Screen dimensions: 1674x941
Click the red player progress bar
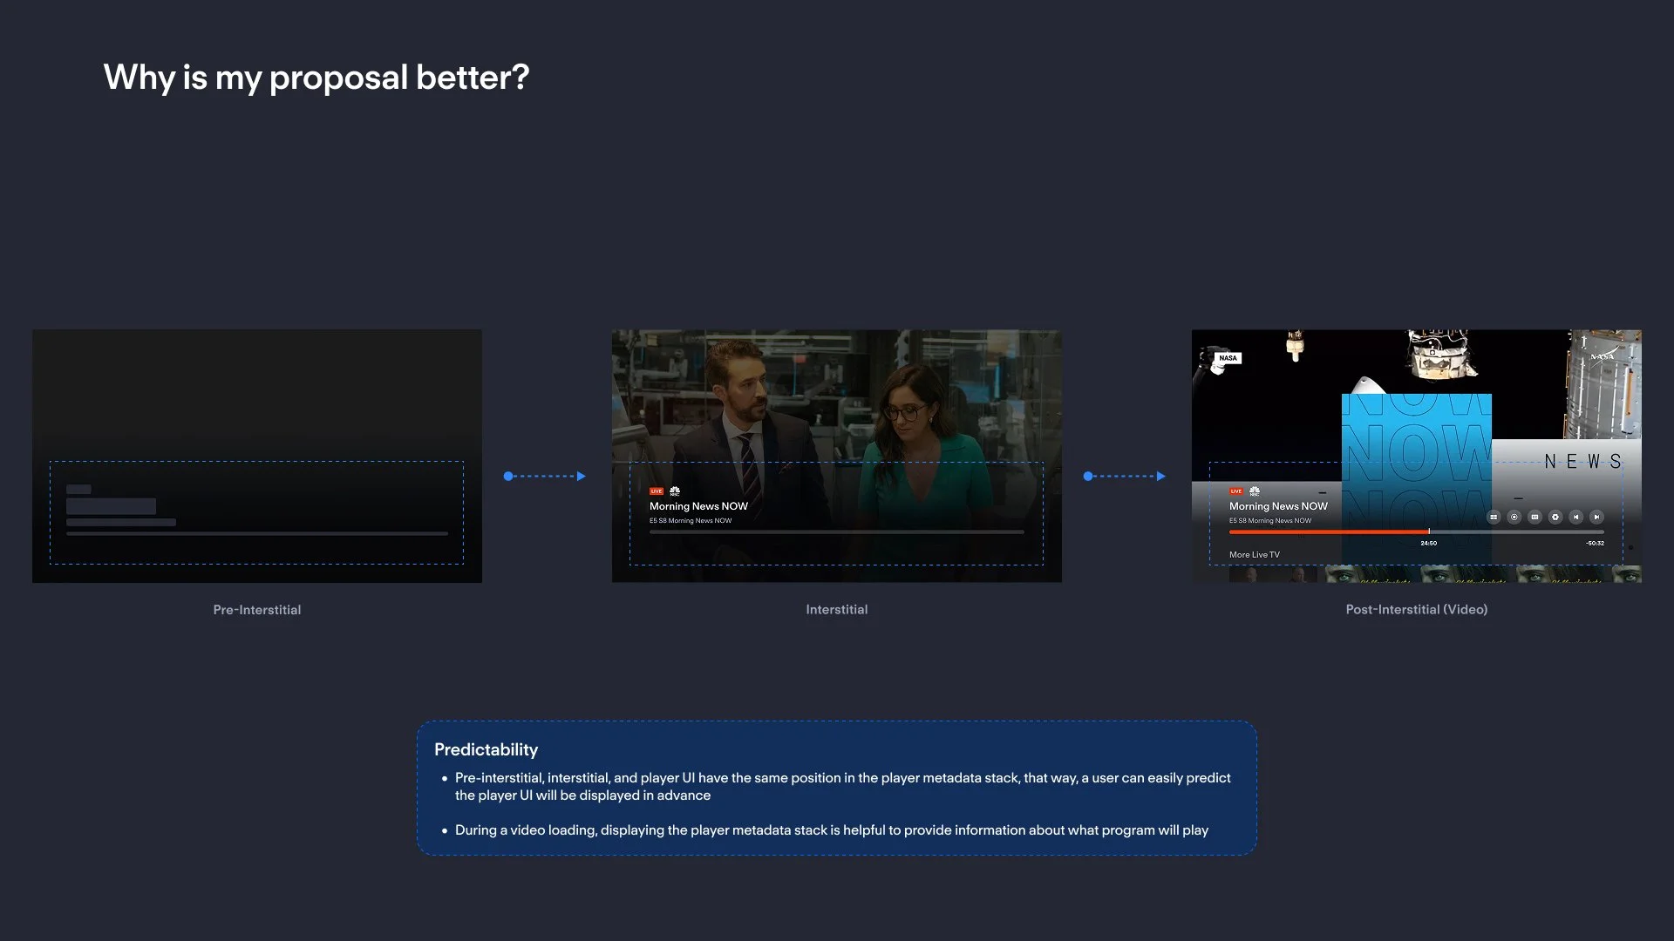pyautogui.click(x=1328, y=531)
